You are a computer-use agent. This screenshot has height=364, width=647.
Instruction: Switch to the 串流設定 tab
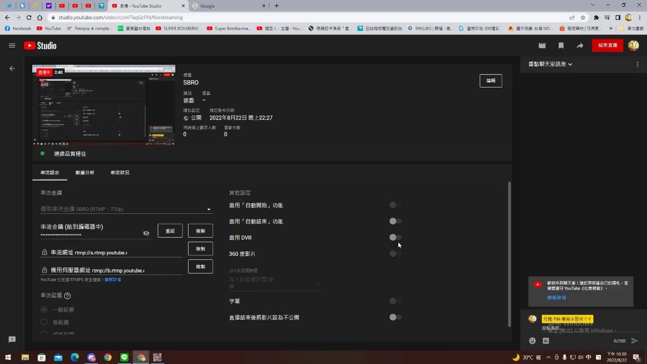[x=50, y=172]
